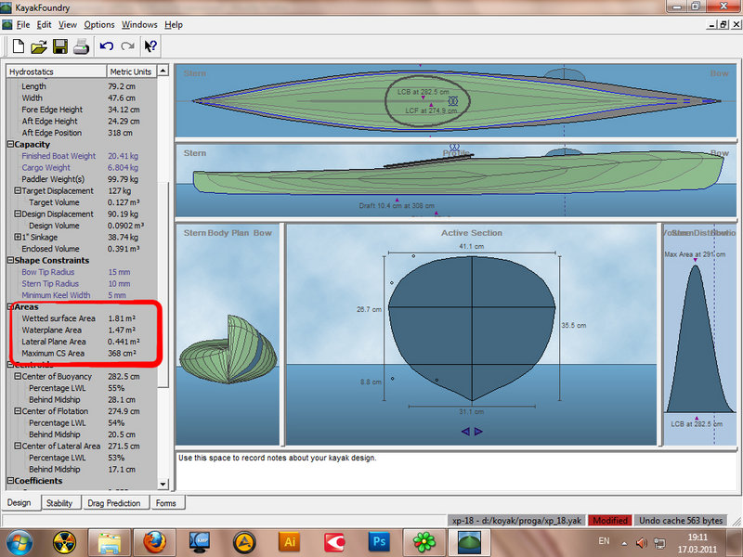743x557 pixels.
Task: Open Adobe Illustrator from the taskbar
Action: pos(290,542)
